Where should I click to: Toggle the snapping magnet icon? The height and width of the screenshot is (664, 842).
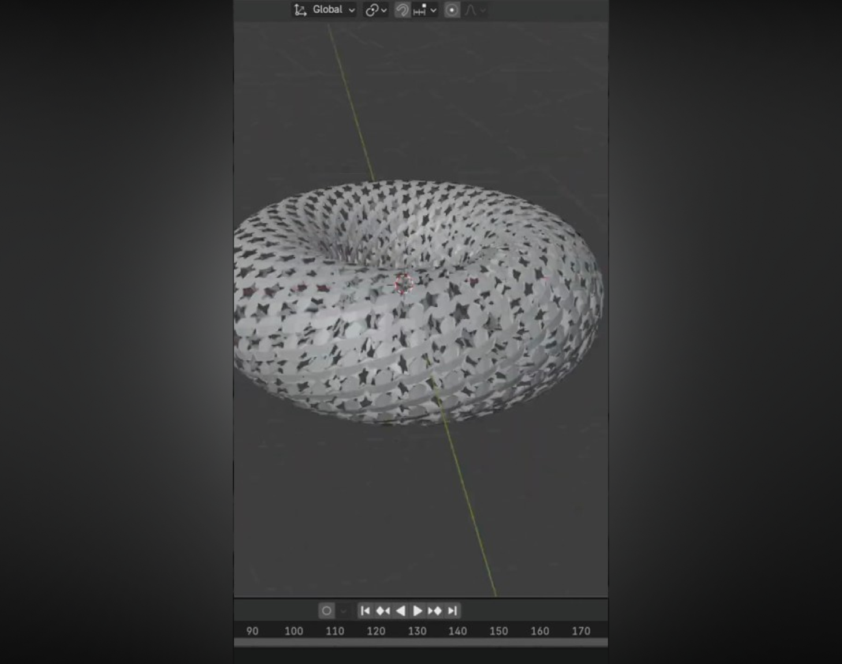pyautogui.click(x=403, y=10)
